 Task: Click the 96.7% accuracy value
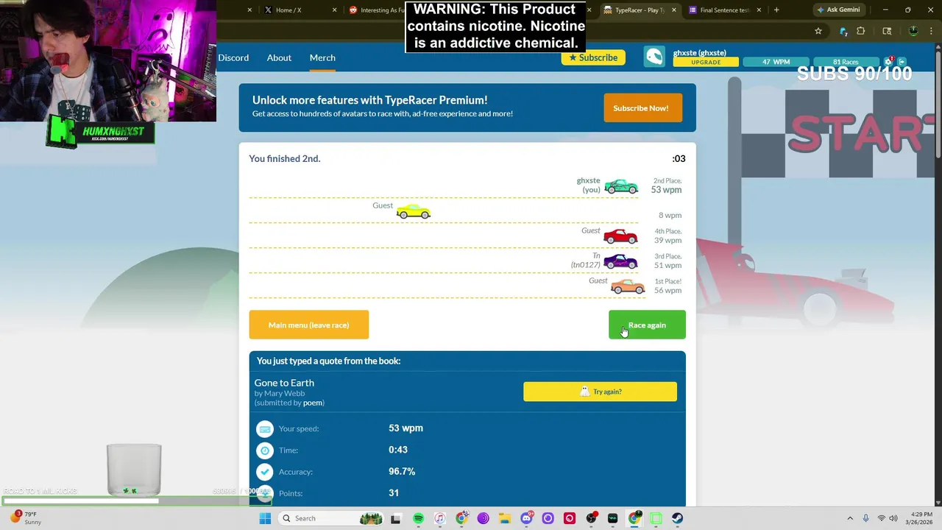[x=402, y=472]
